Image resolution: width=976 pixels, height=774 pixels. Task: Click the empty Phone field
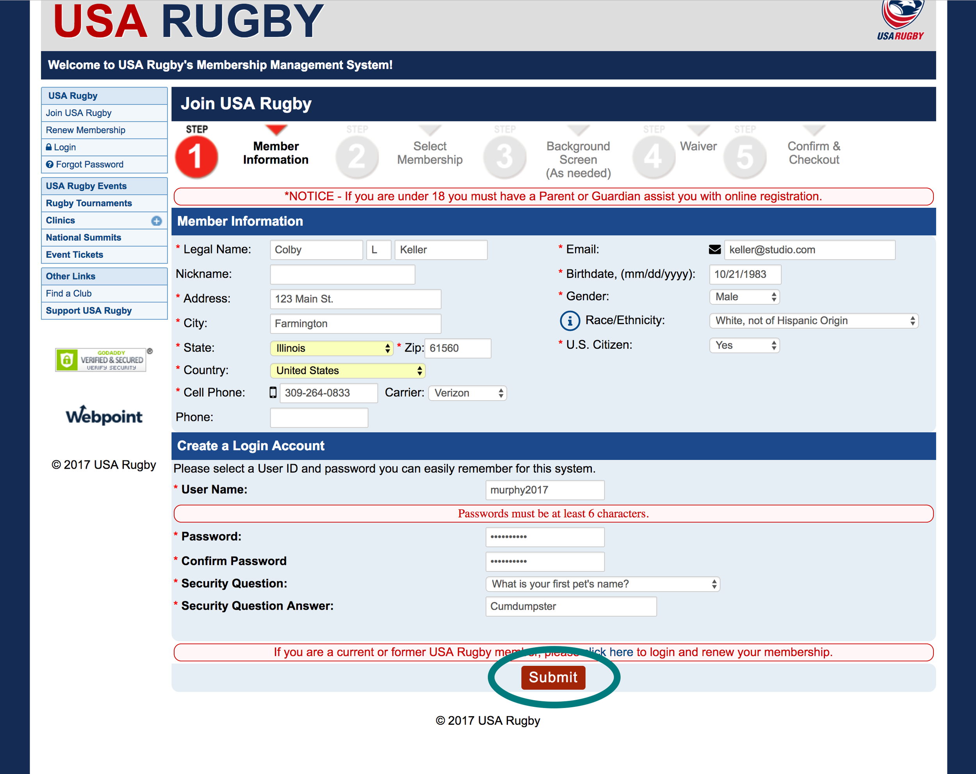pyautogui.click(x=319, y=417)
